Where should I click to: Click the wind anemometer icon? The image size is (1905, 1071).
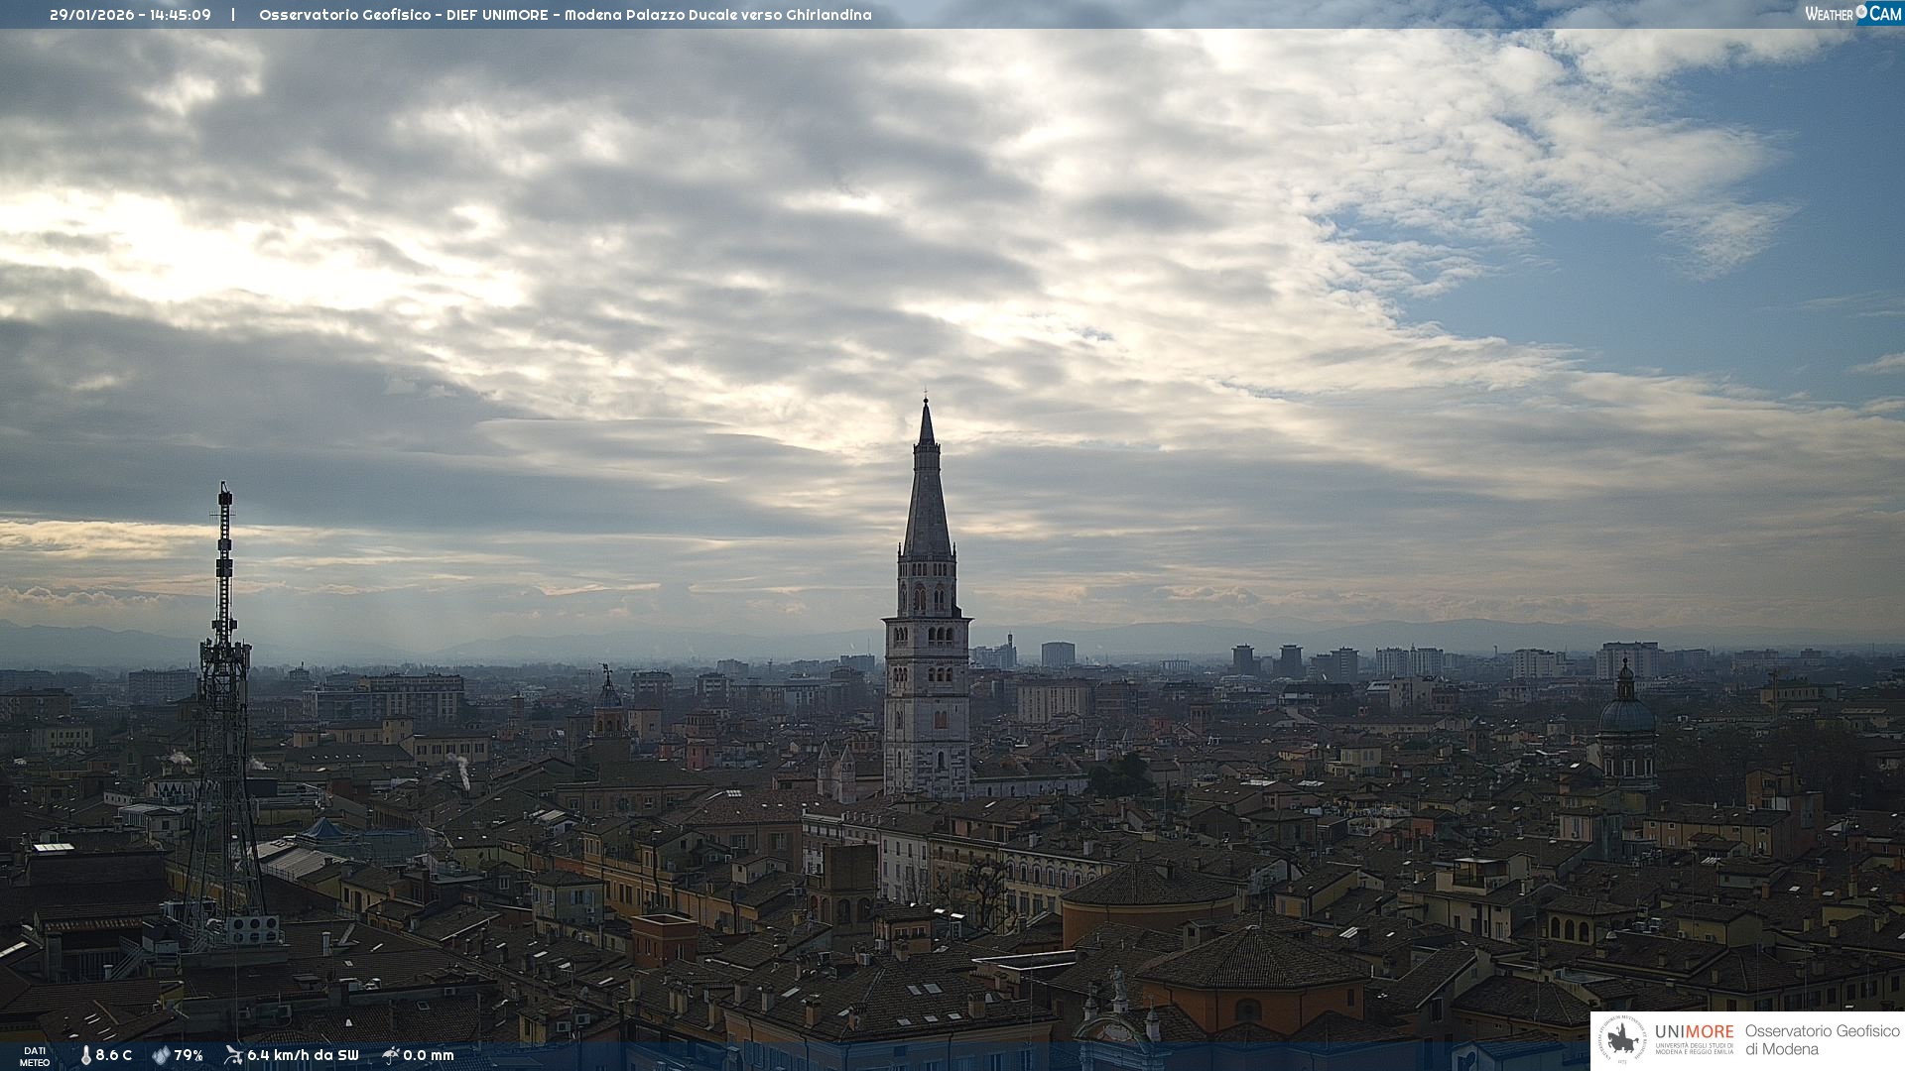[233, 1055]
